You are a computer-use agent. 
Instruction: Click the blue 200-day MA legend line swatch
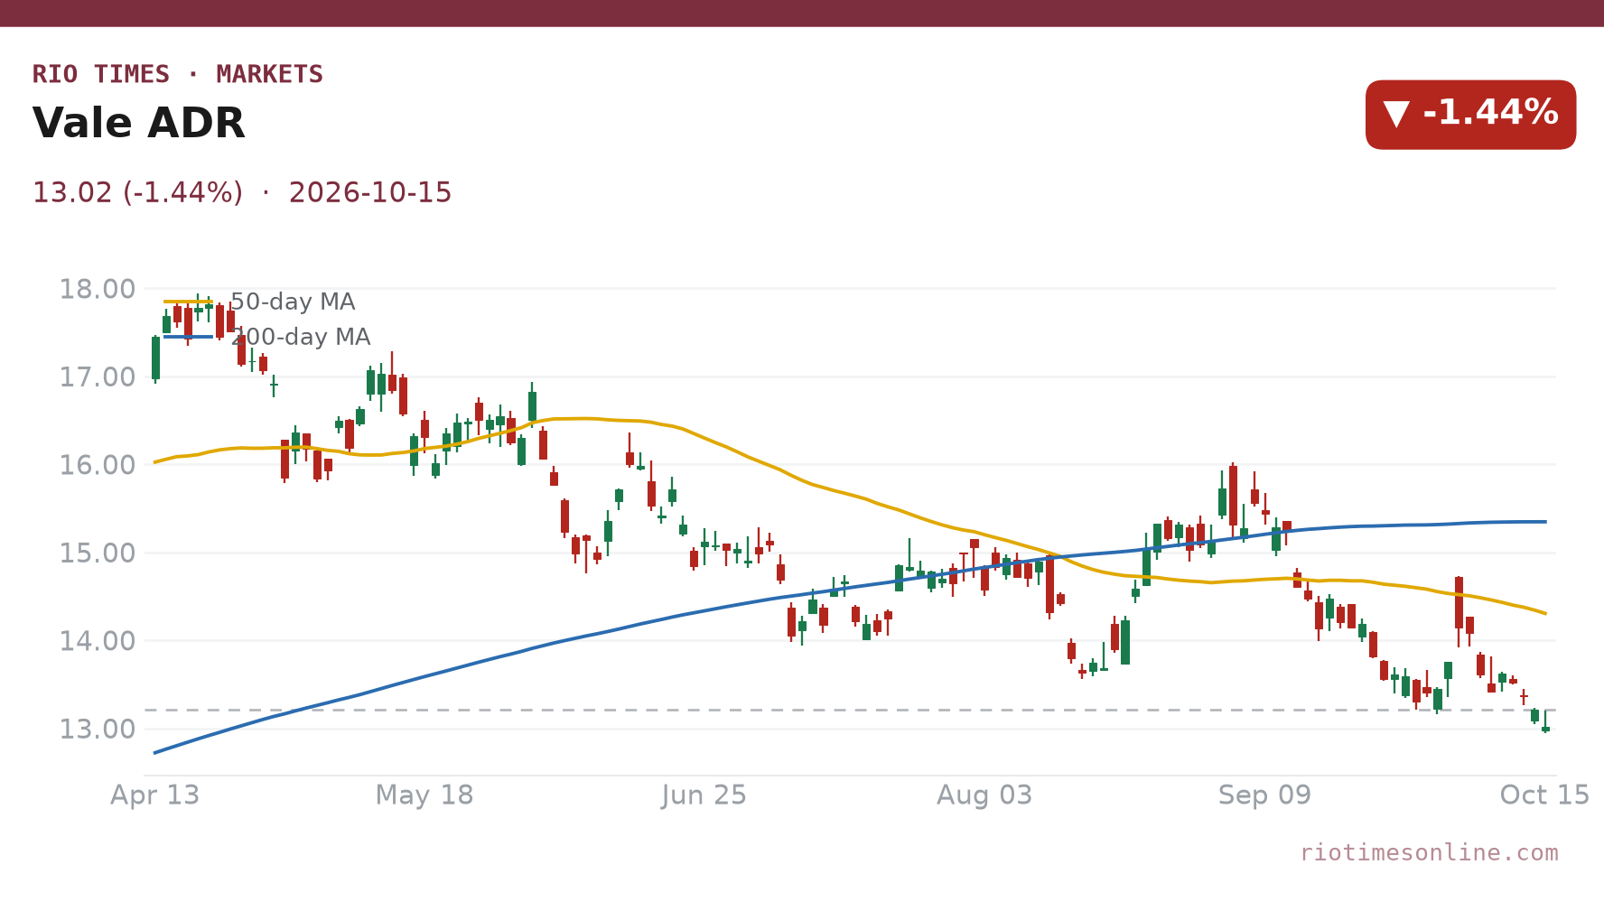189,337
